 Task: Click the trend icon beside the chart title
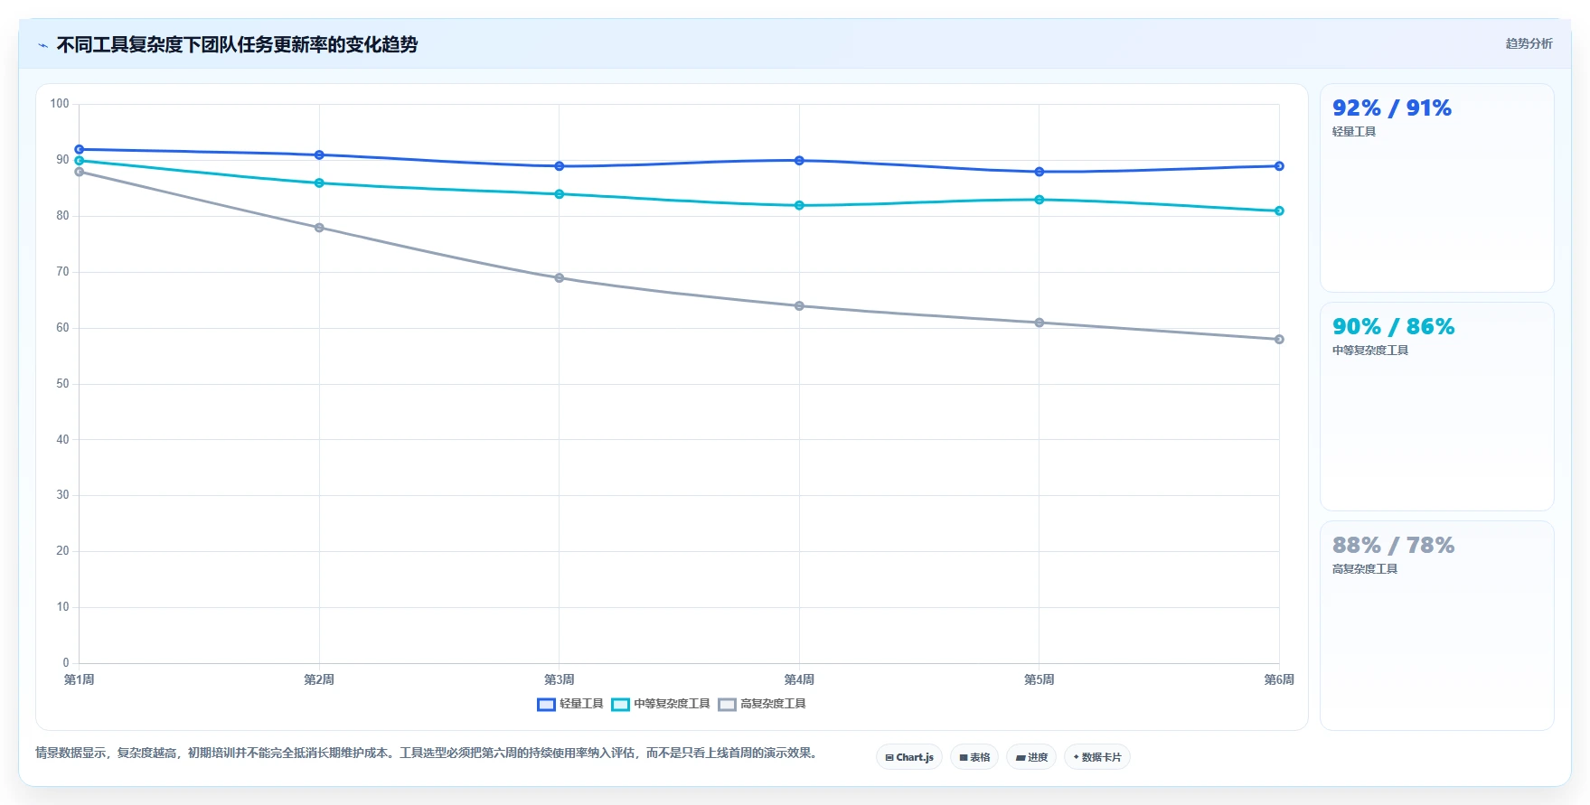pyautogui.click(x=42, y=45)
